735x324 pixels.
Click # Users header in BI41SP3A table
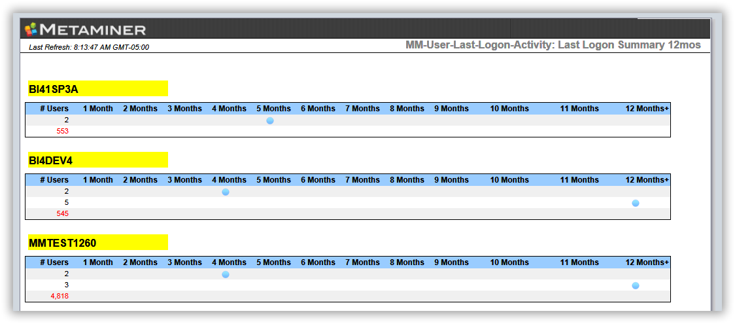[x=54, y=109]
